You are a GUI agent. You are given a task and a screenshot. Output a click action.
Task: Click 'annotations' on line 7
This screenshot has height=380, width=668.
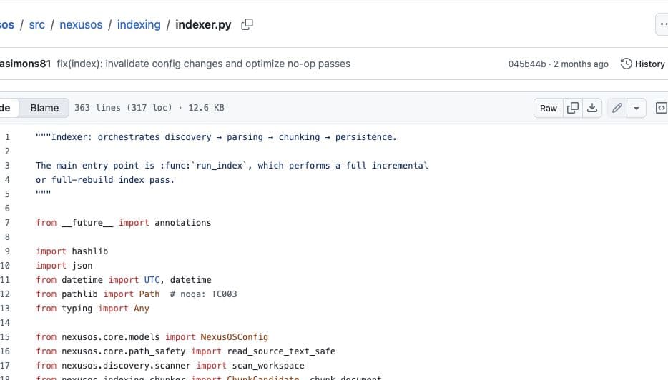[x=183, y=223]
